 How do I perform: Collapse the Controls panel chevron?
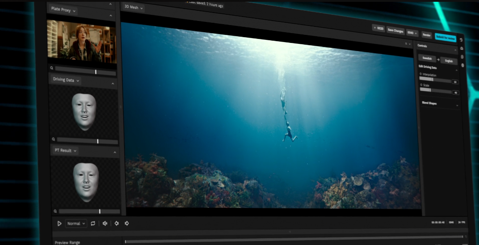[455, 50]
